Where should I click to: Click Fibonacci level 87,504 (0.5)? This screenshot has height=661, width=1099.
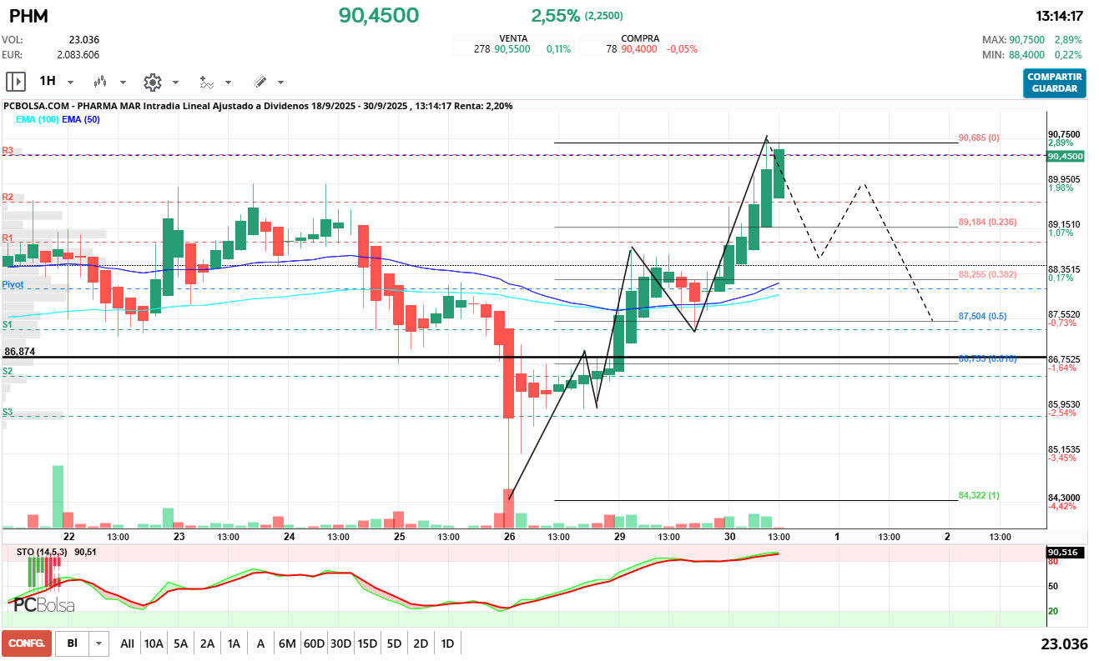tap(982, 317)
